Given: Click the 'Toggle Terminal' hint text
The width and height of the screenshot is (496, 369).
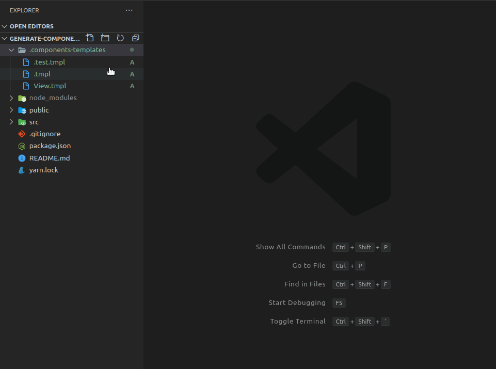Looking at the screenshot, I should tap(298, 321).
